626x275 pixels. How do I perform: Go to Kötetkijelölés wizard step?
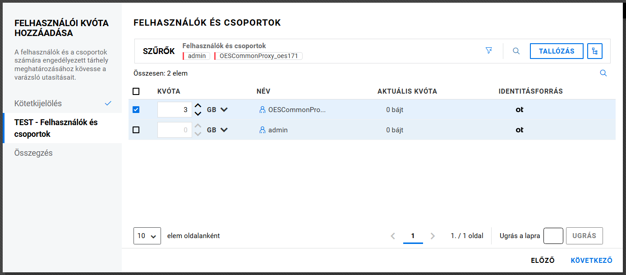[38, 104]
